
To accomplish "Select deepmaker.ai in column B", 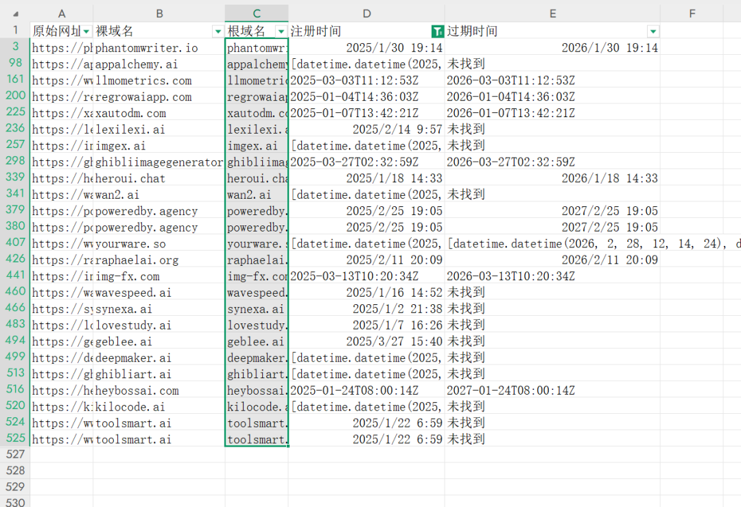I will pos(159,358).
